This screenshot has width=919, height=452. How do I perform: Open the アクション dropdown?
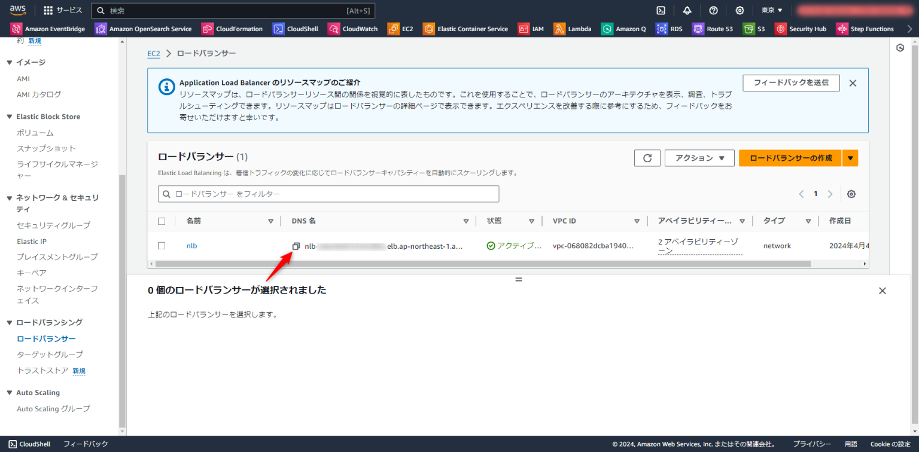coord(699,158)
